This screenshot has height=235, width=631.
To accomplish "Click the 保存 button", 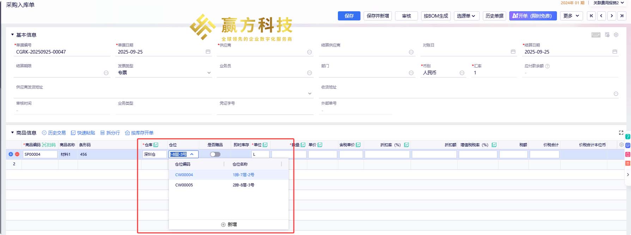I will point(349,16).
